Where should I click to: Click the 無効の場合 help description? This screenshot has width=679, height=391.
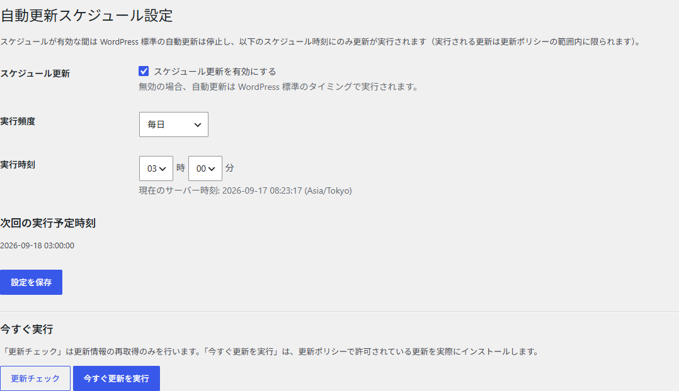279,87
